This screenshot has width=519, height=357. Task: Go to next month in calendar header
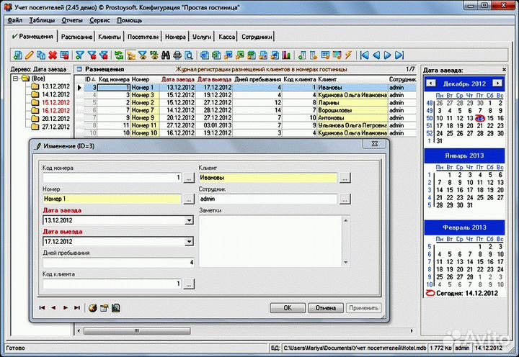pyautogui.click(x=497, y=83)
